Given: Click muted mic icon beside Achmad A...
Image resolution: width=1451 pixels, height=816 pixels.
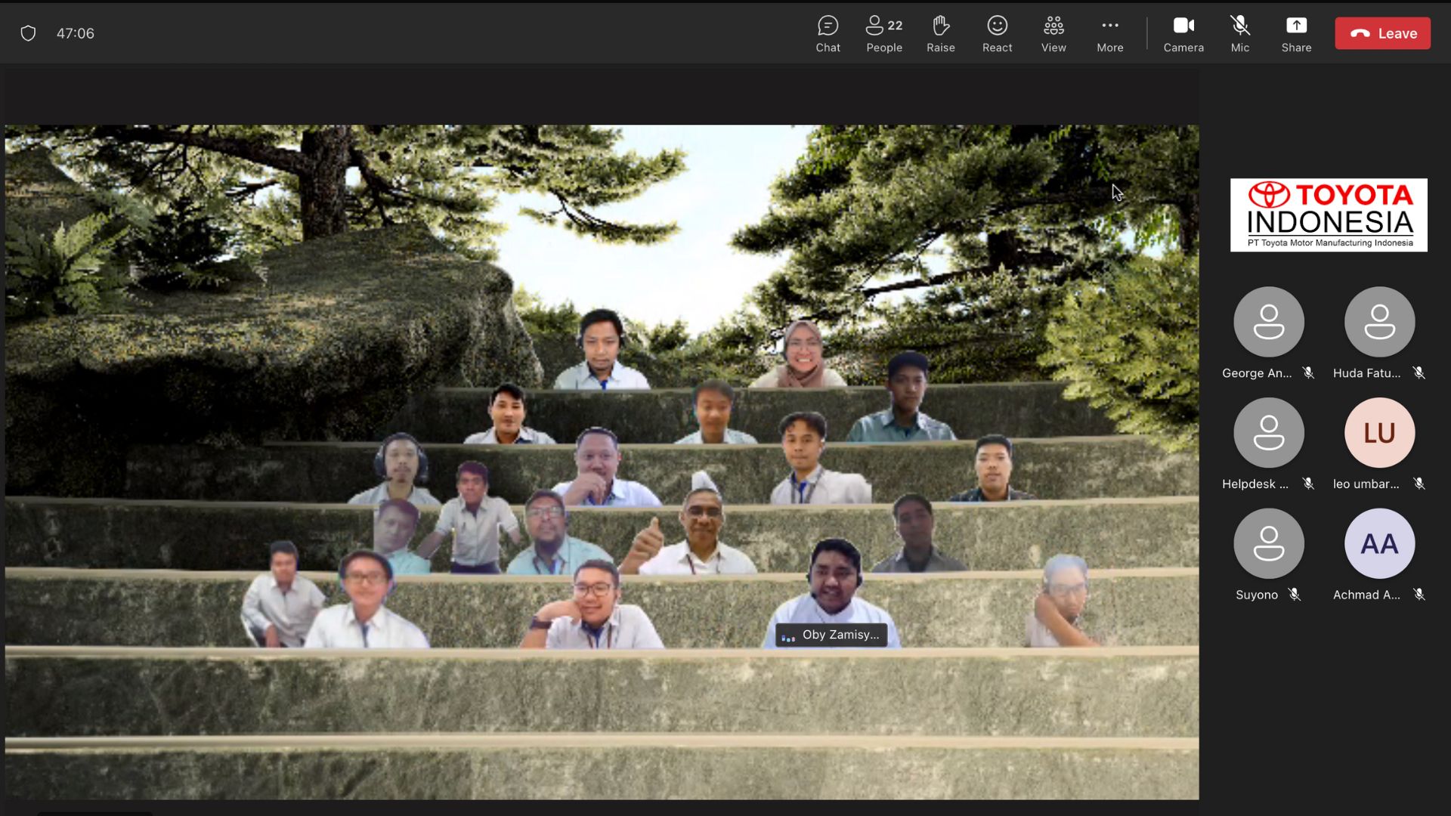Looking at the screenshot, I should (1419, 595).
